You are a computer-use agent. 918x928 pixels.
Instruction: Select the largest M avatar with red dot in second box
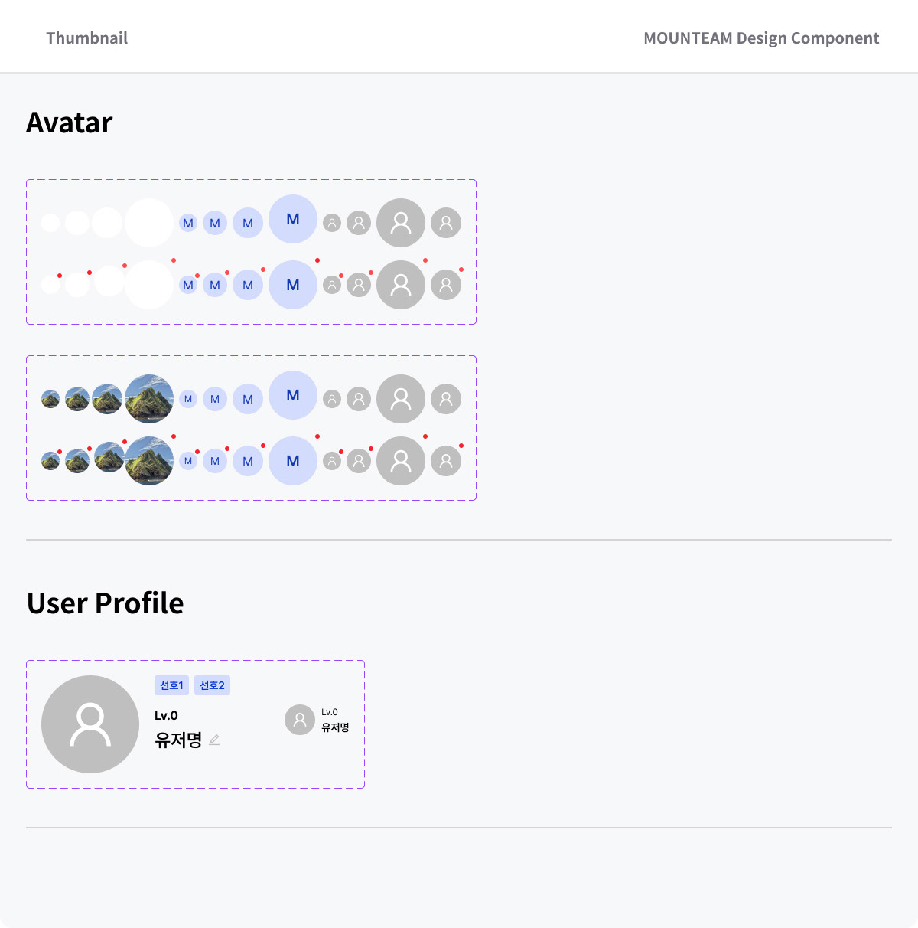tap(293, 461)
